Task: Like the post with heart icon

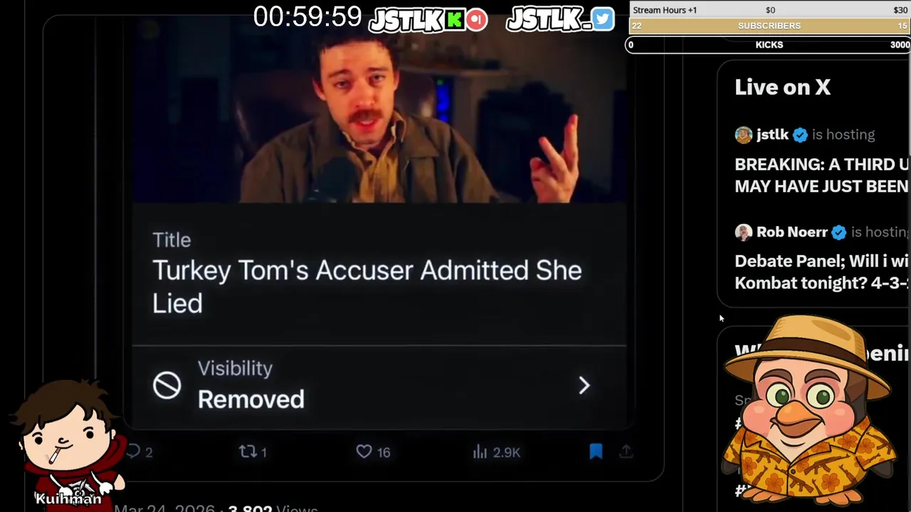Action: (364, 452)
